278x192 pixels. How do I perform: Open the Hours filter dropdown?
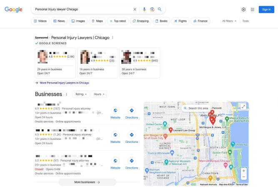[x=98, y=94]
